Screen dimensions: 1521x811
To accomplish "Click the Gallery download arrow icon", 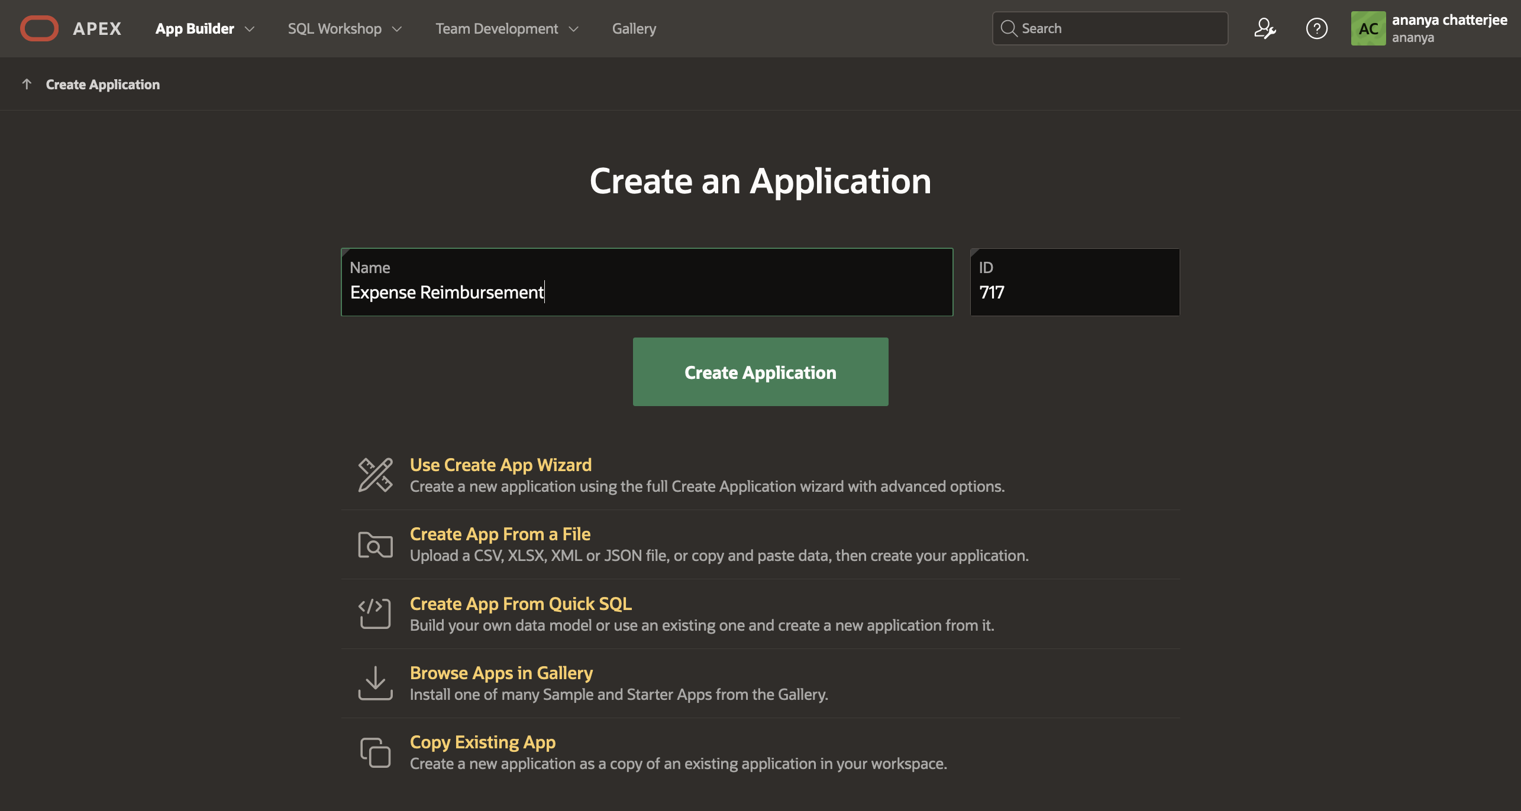I will coord(375,683).
